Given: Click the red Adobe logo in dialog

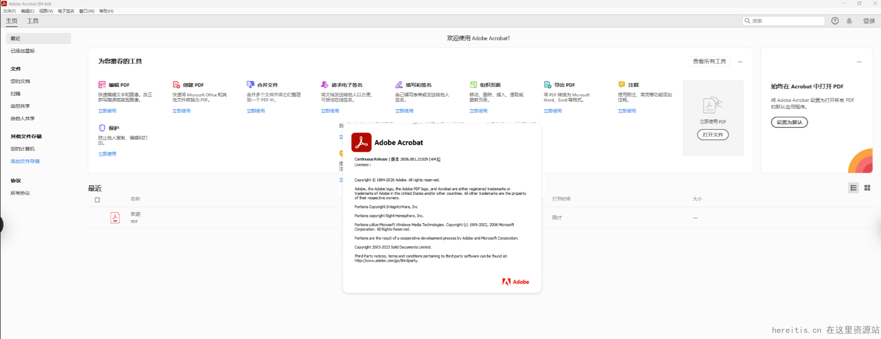Looking at the screenshot, I should pyautogui.click(x=515, y=282).
